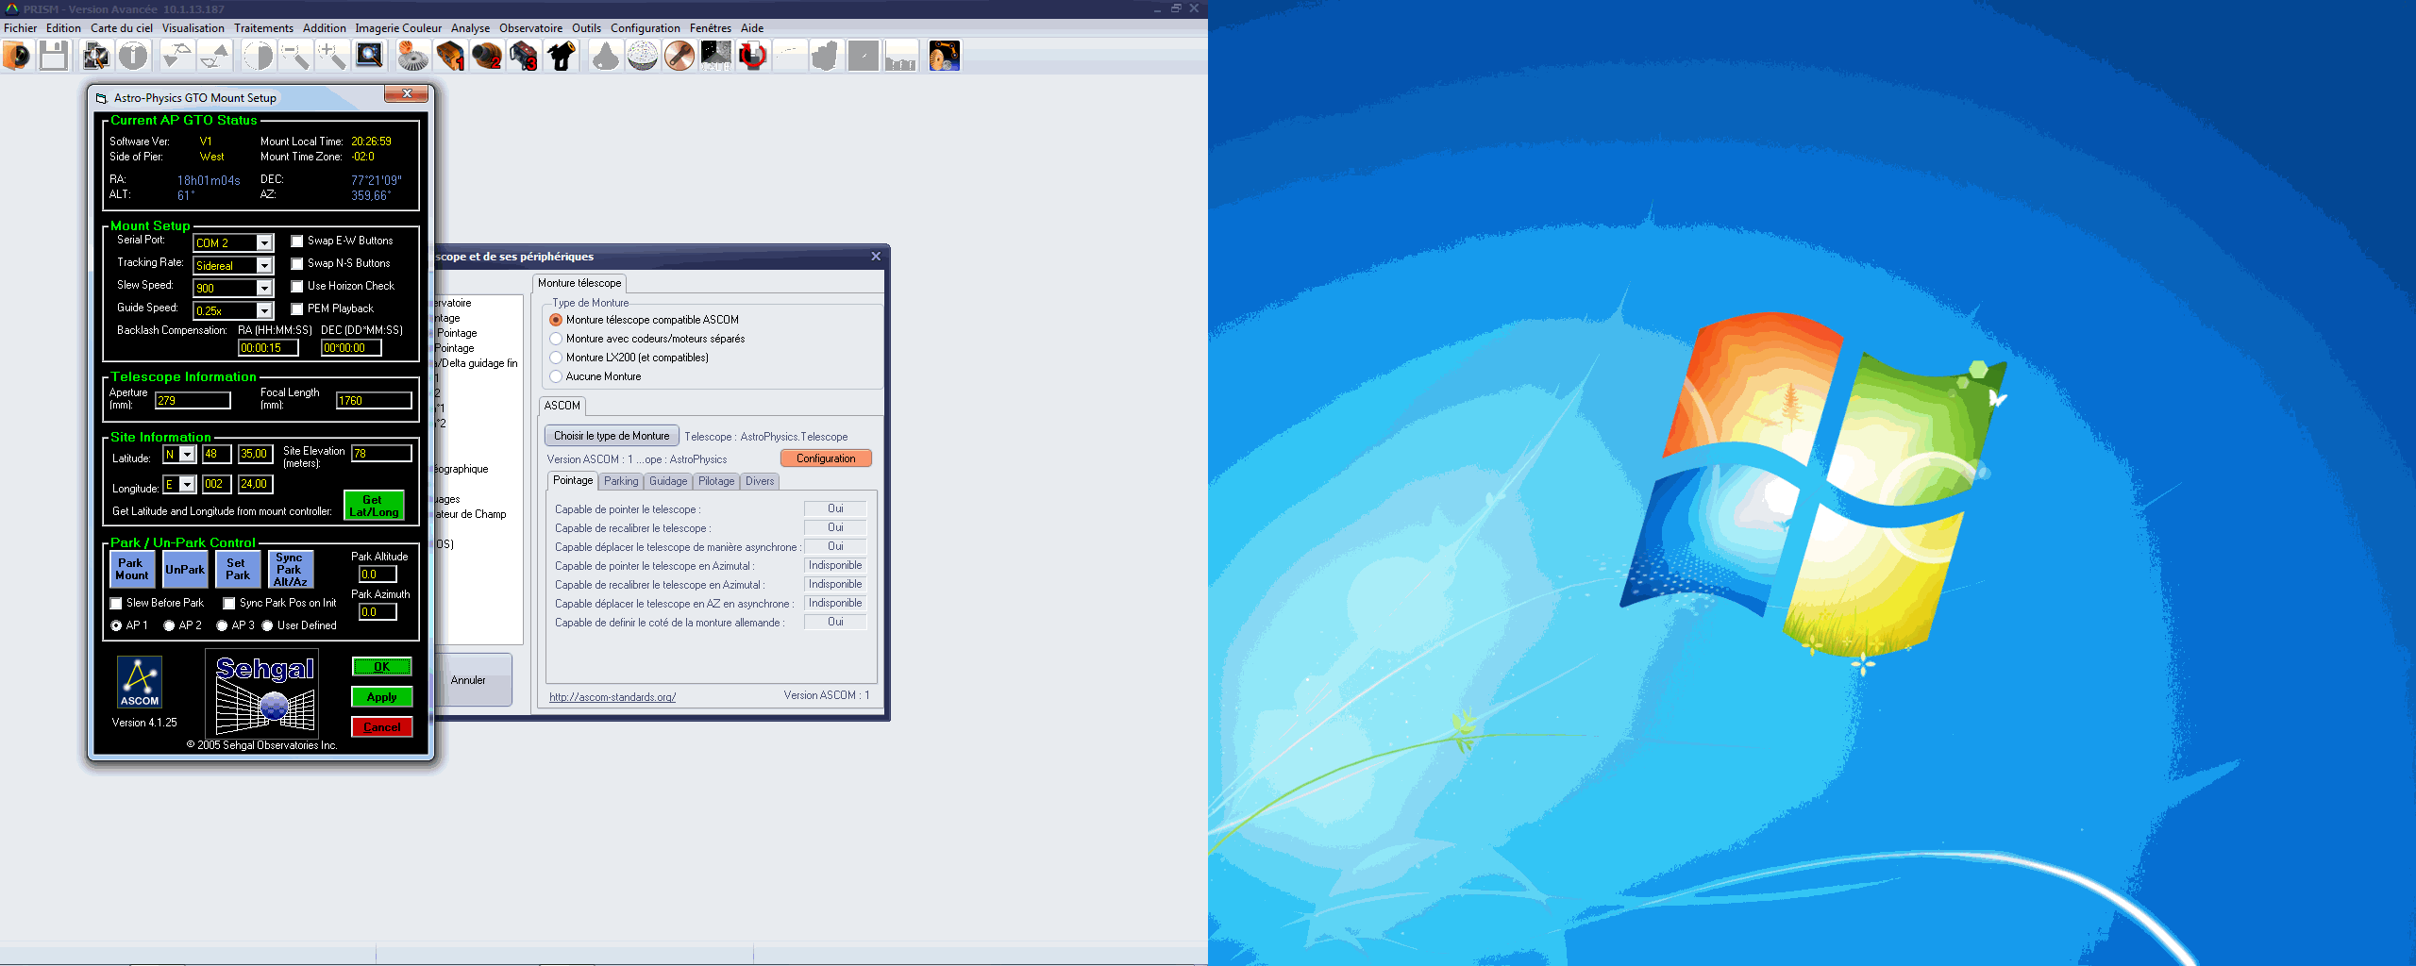Open the Guide Speed dropdown
This screenshot has height=966, width=2416.
click(x=264, y=311)
